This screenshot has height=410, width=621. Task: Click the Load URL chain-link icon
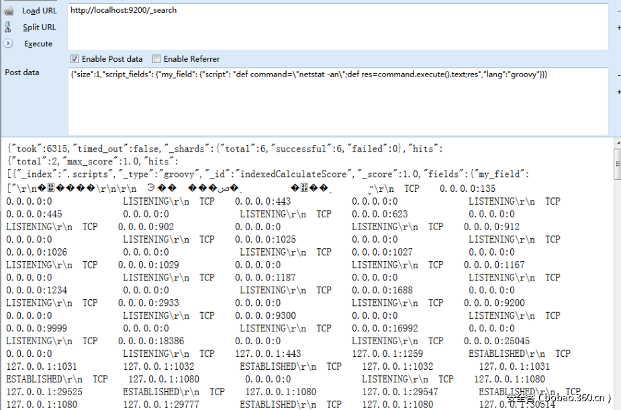8,11
